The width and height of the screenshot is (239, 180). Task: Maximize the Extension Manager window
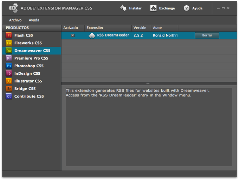click(x=223, y=8)
